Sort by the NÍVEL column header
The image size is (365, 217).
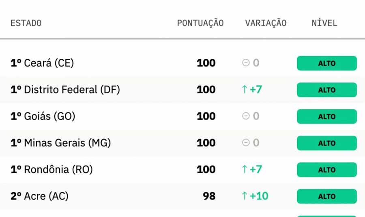[324, 23]
